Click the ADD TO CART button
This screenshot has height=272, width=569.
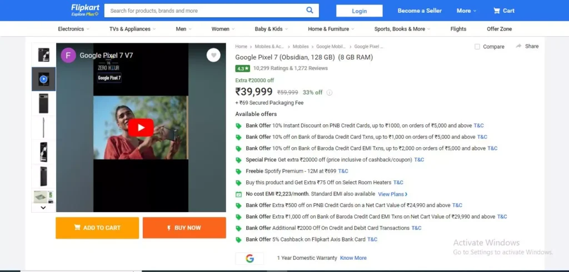(x=97, y=228)
